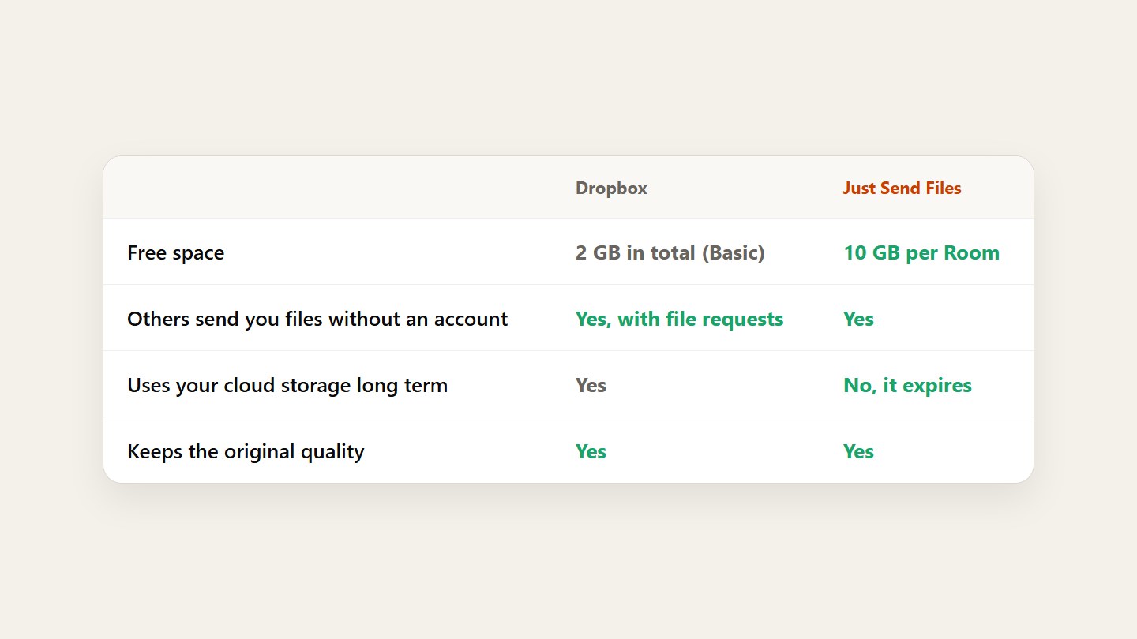Click the "10 GB per Room" cell
1137x639 pixels.
tap(921, 253)
